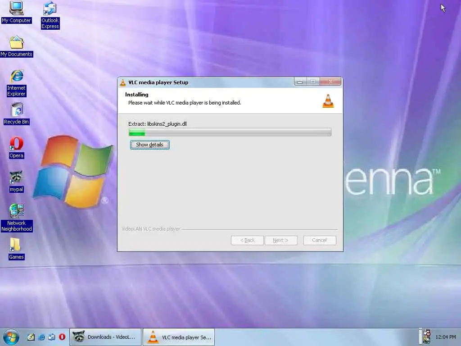Click the Show details button
Screen dimensions: 461x346
(149, 145)
